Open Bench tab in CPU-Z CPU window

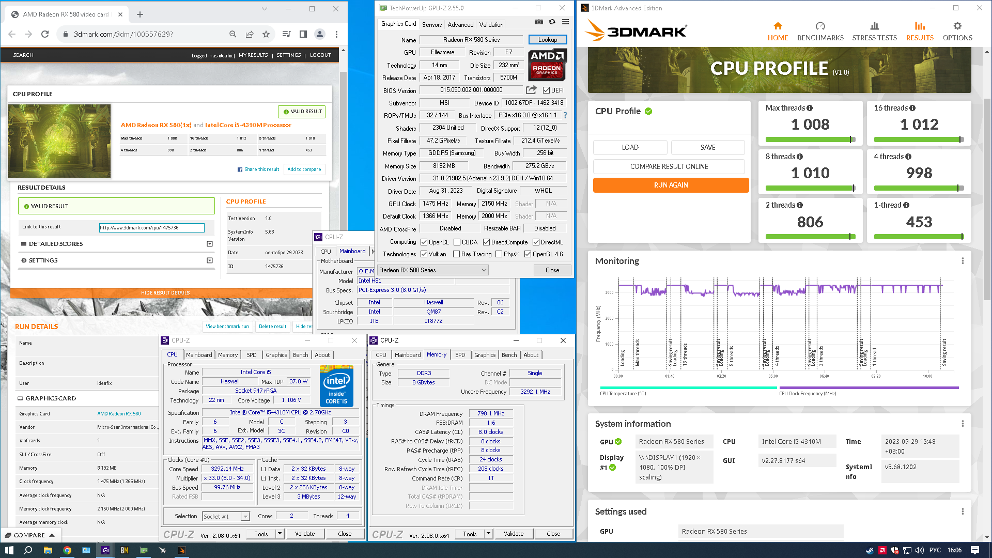(x=300, y=355)
